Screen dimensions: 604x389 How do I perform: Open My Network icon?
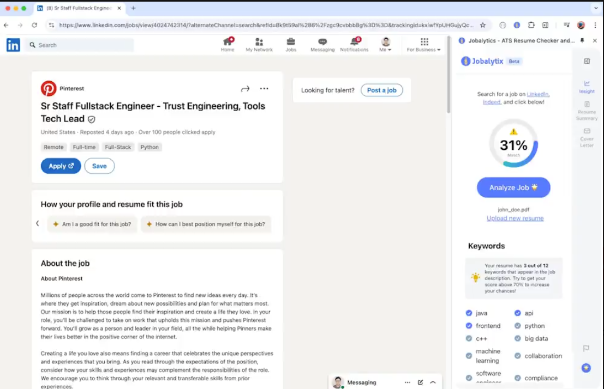point(259,45)
